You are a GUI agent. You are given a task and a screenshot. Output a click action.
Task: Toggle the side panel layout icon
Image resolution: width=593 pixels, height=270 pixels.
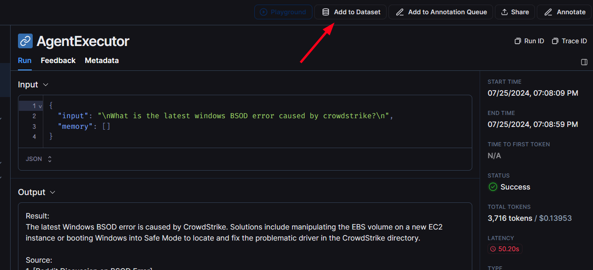(x=584, y=62)
